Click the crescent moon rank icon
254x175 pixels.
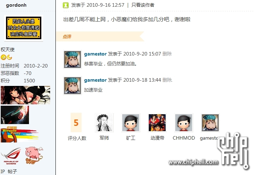(x=10, y=57)
